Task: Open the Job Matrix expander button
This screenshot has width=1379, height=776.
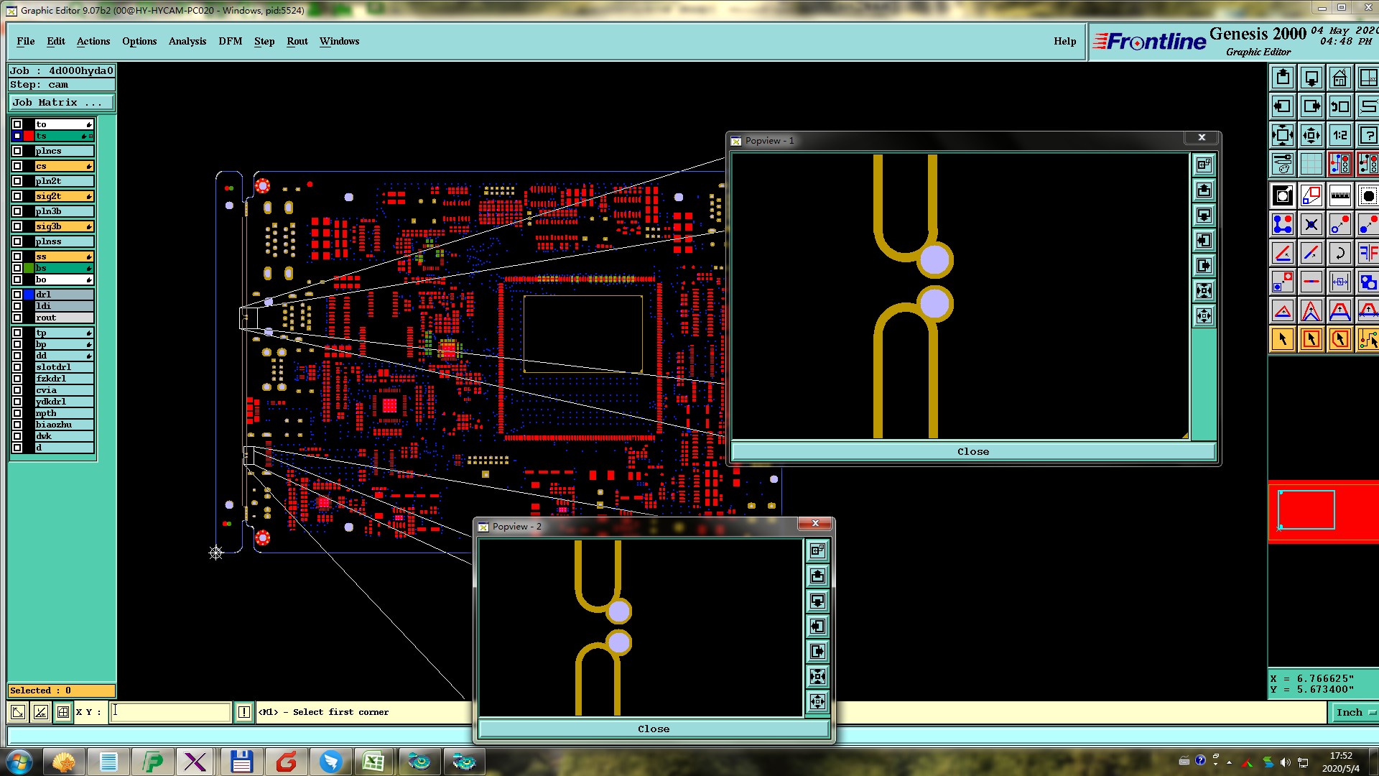Action: 61,103
